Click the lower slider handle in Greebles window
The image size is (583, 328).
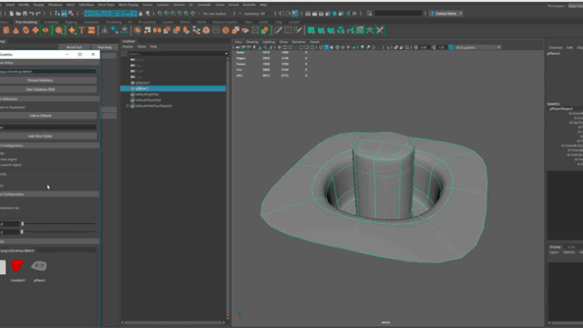pyautogui.click(x=22, y=231)
